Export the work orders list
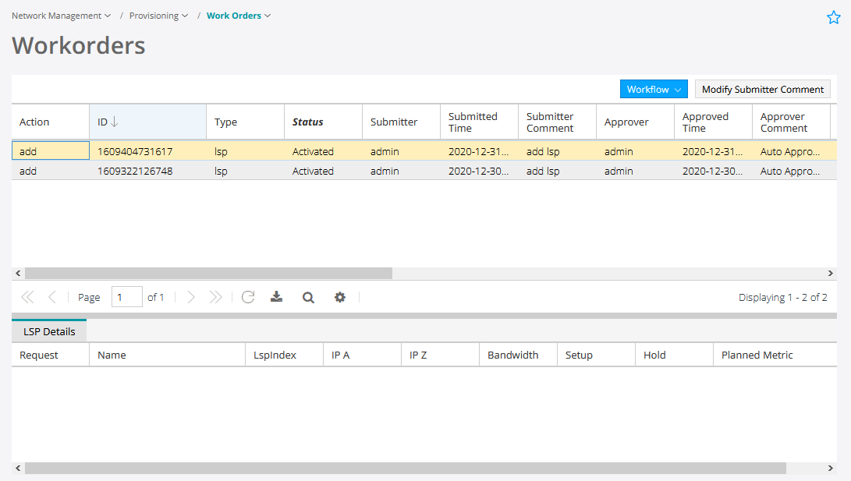 277,297
